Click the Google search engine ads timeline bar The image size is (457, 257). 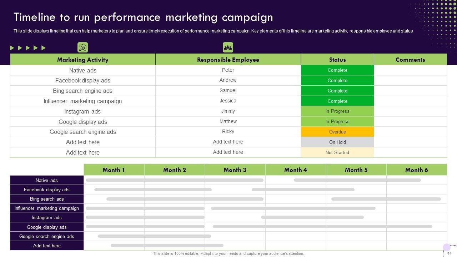(154, 236)
